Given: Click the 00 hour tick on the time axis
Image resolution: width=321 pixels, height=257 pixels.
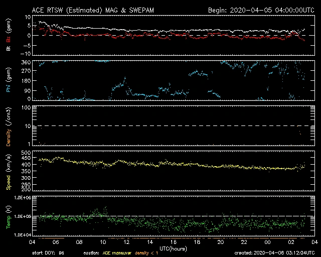Looking at the screenshot, I should (266, 242).
